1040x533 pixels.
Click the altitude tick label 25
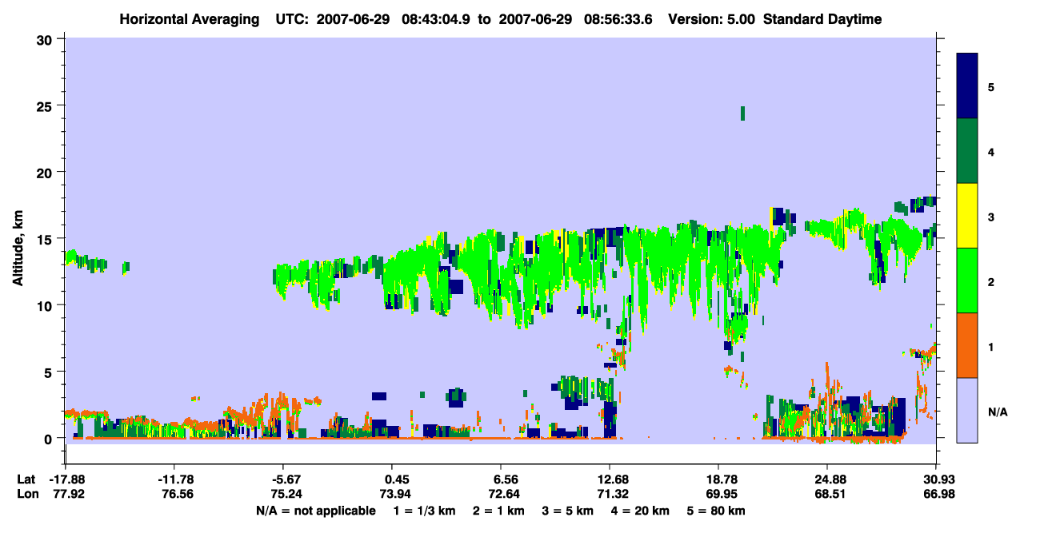46,105
